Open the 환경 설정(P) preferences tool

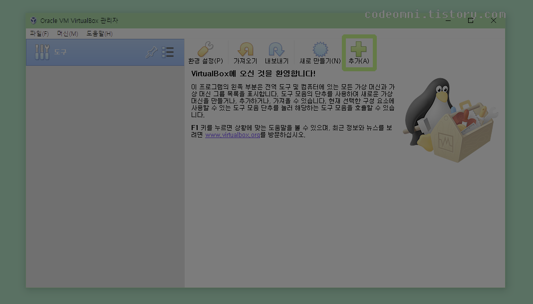tap(205, 53)
